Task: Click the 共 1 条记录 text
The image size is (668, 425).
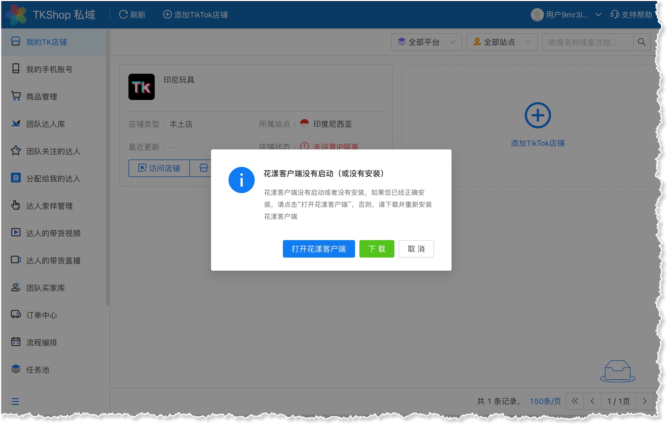Action: pyautogui.click(x=499, y=401)
